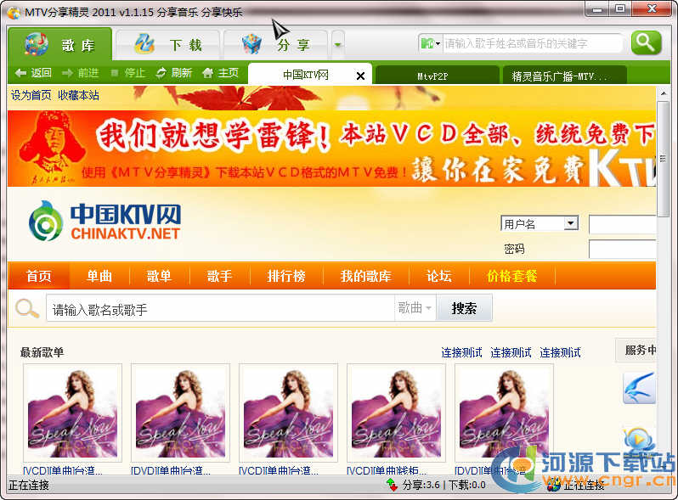Focus the singer or music keyword search field
678x500 pixels.
click(532, 43)
